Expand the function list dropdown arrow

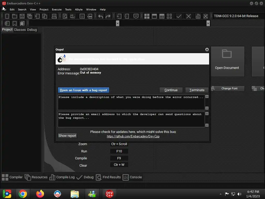[x=208, y=23]
